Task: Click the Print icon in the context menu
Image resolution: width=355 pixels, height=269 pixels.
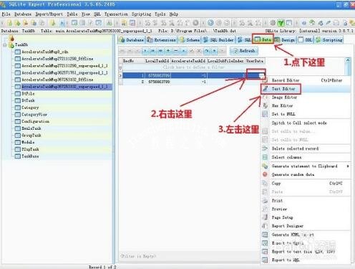Action: tap(265, 200)
